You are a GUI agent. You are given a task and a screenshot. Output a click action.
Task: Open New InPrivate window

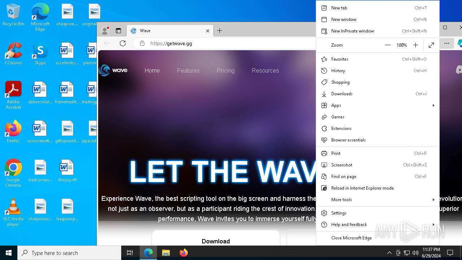(x=378, y=31)
